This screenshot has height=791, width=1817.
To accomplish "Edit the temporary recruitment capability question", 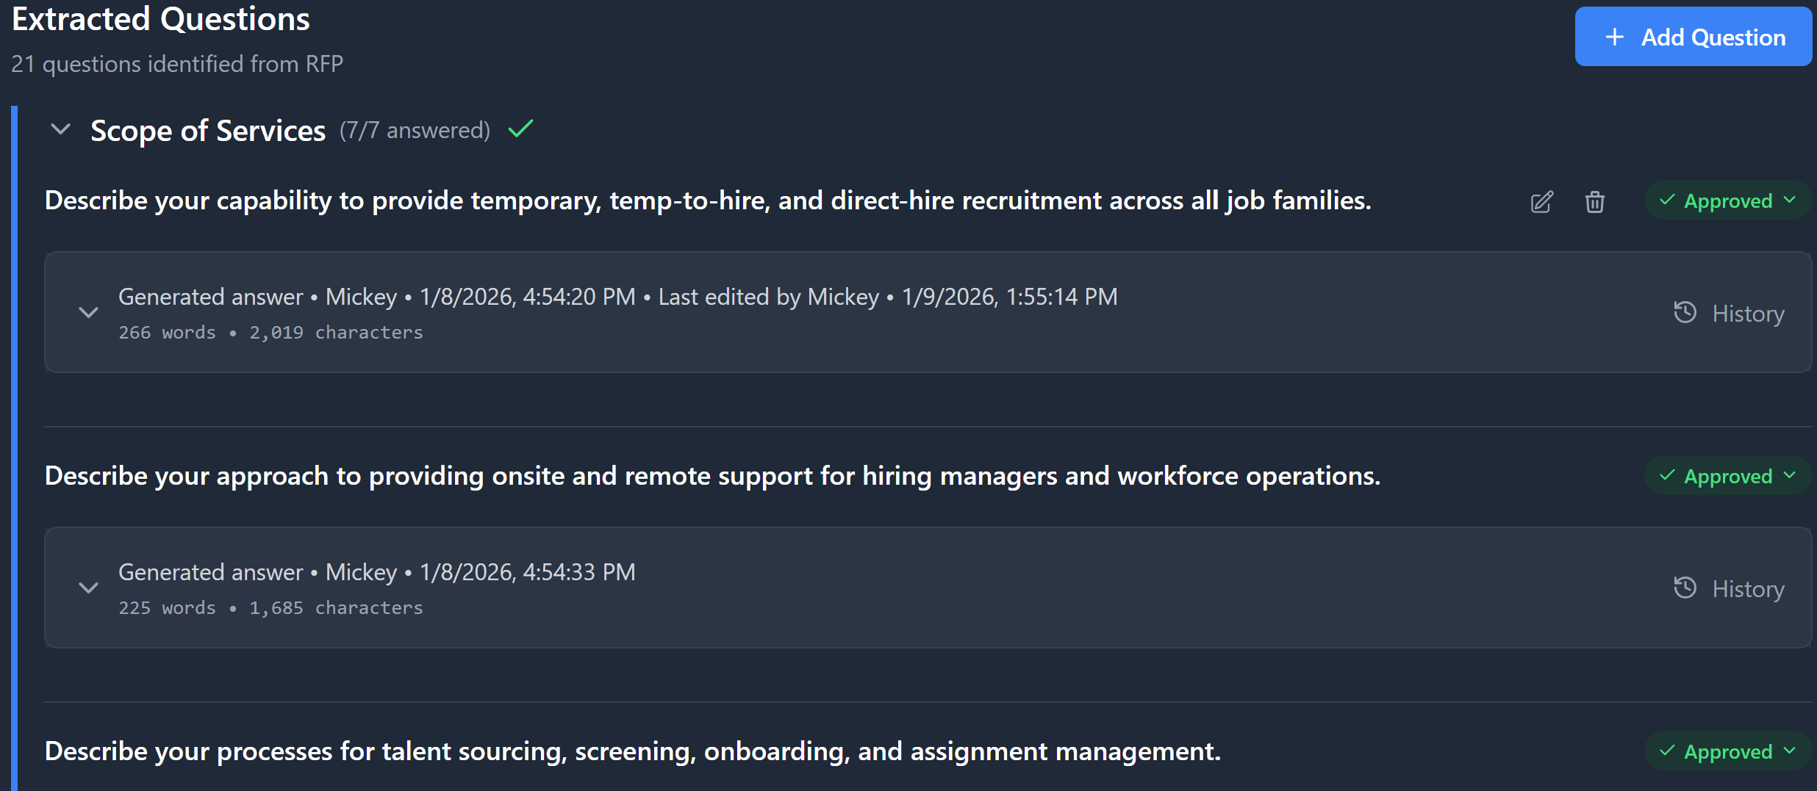I will 1541,202.
